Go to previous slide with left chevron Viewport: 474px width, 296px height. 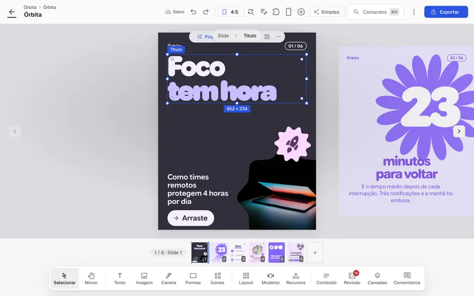coord(14,131)
